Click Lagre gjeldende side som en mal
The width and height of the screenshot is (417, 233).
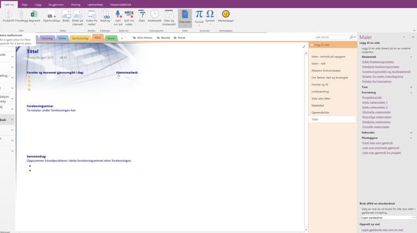382,230
